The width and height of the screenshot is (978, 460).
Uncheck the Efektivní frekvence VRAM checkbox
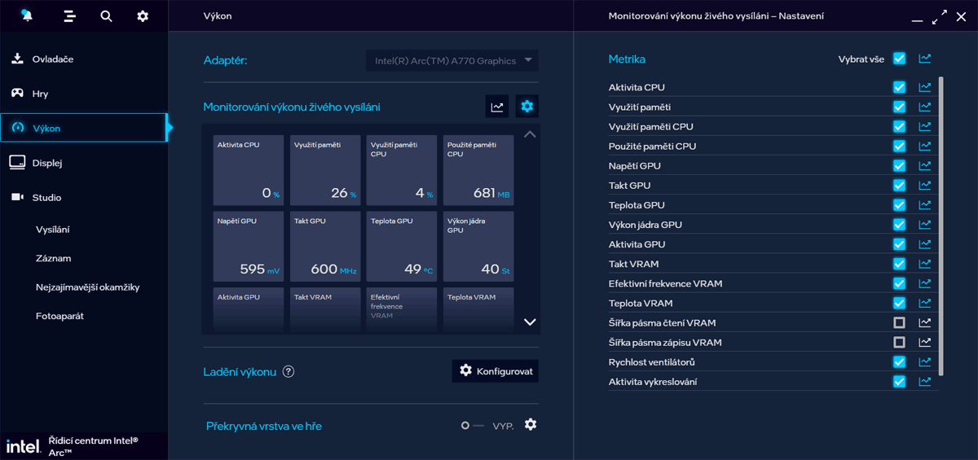[899, 283]
